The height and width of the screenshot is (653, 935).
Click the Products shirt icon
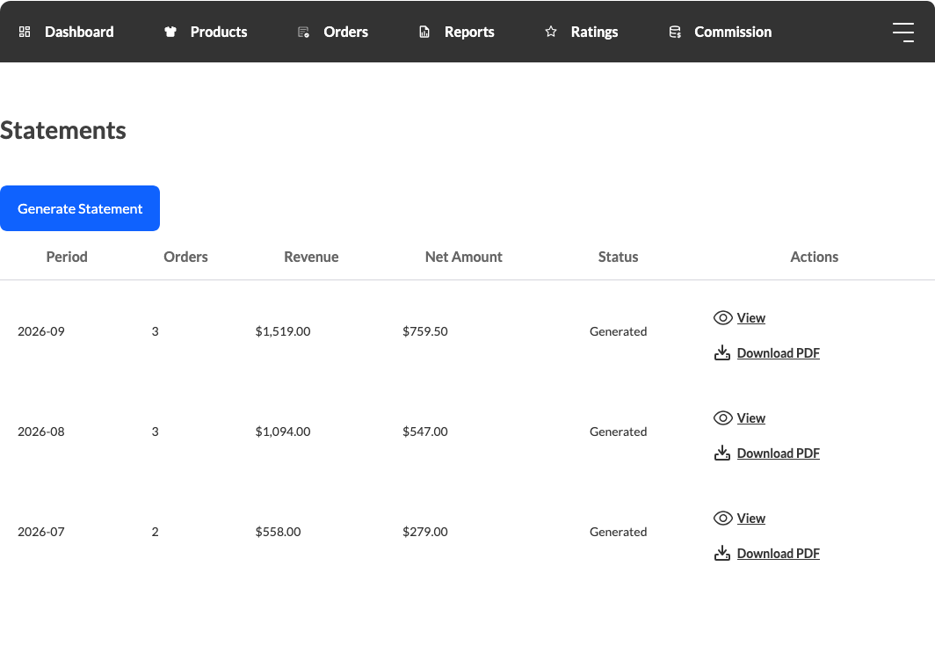[x=170, y=32]
